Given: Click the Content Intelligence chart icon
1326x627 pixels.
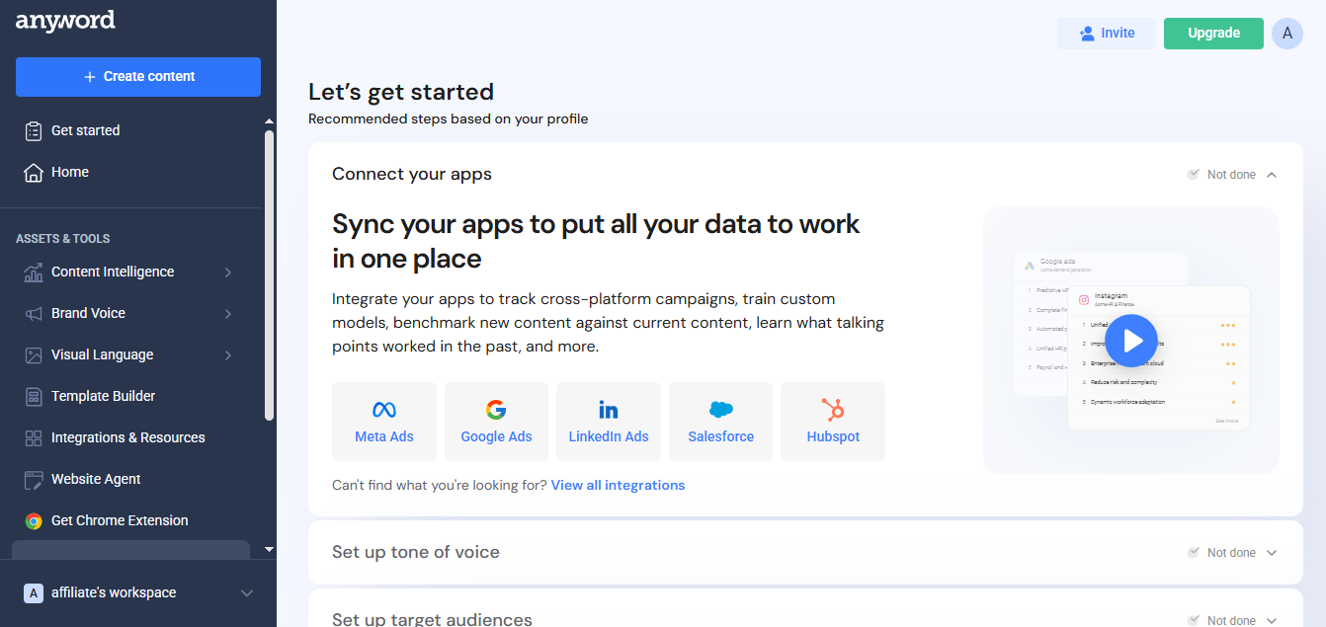Looking at the screenshot, I should (34, 272).
